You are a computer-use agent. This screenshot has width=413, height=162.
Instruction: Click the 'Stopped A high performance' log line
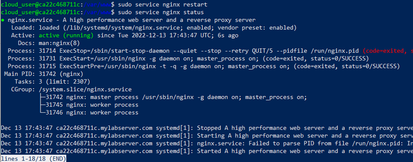tap(207, 128)
